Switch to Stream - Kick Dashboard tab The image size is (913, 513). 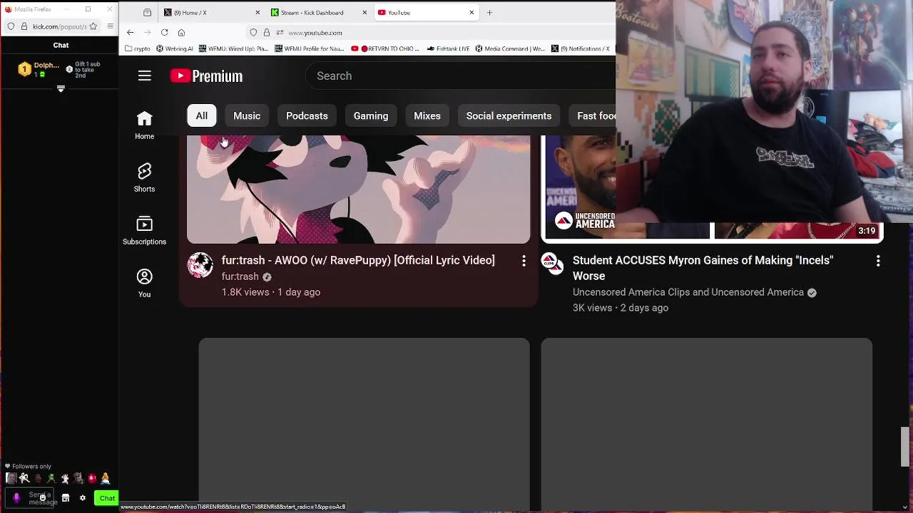(x=318, y=12)
